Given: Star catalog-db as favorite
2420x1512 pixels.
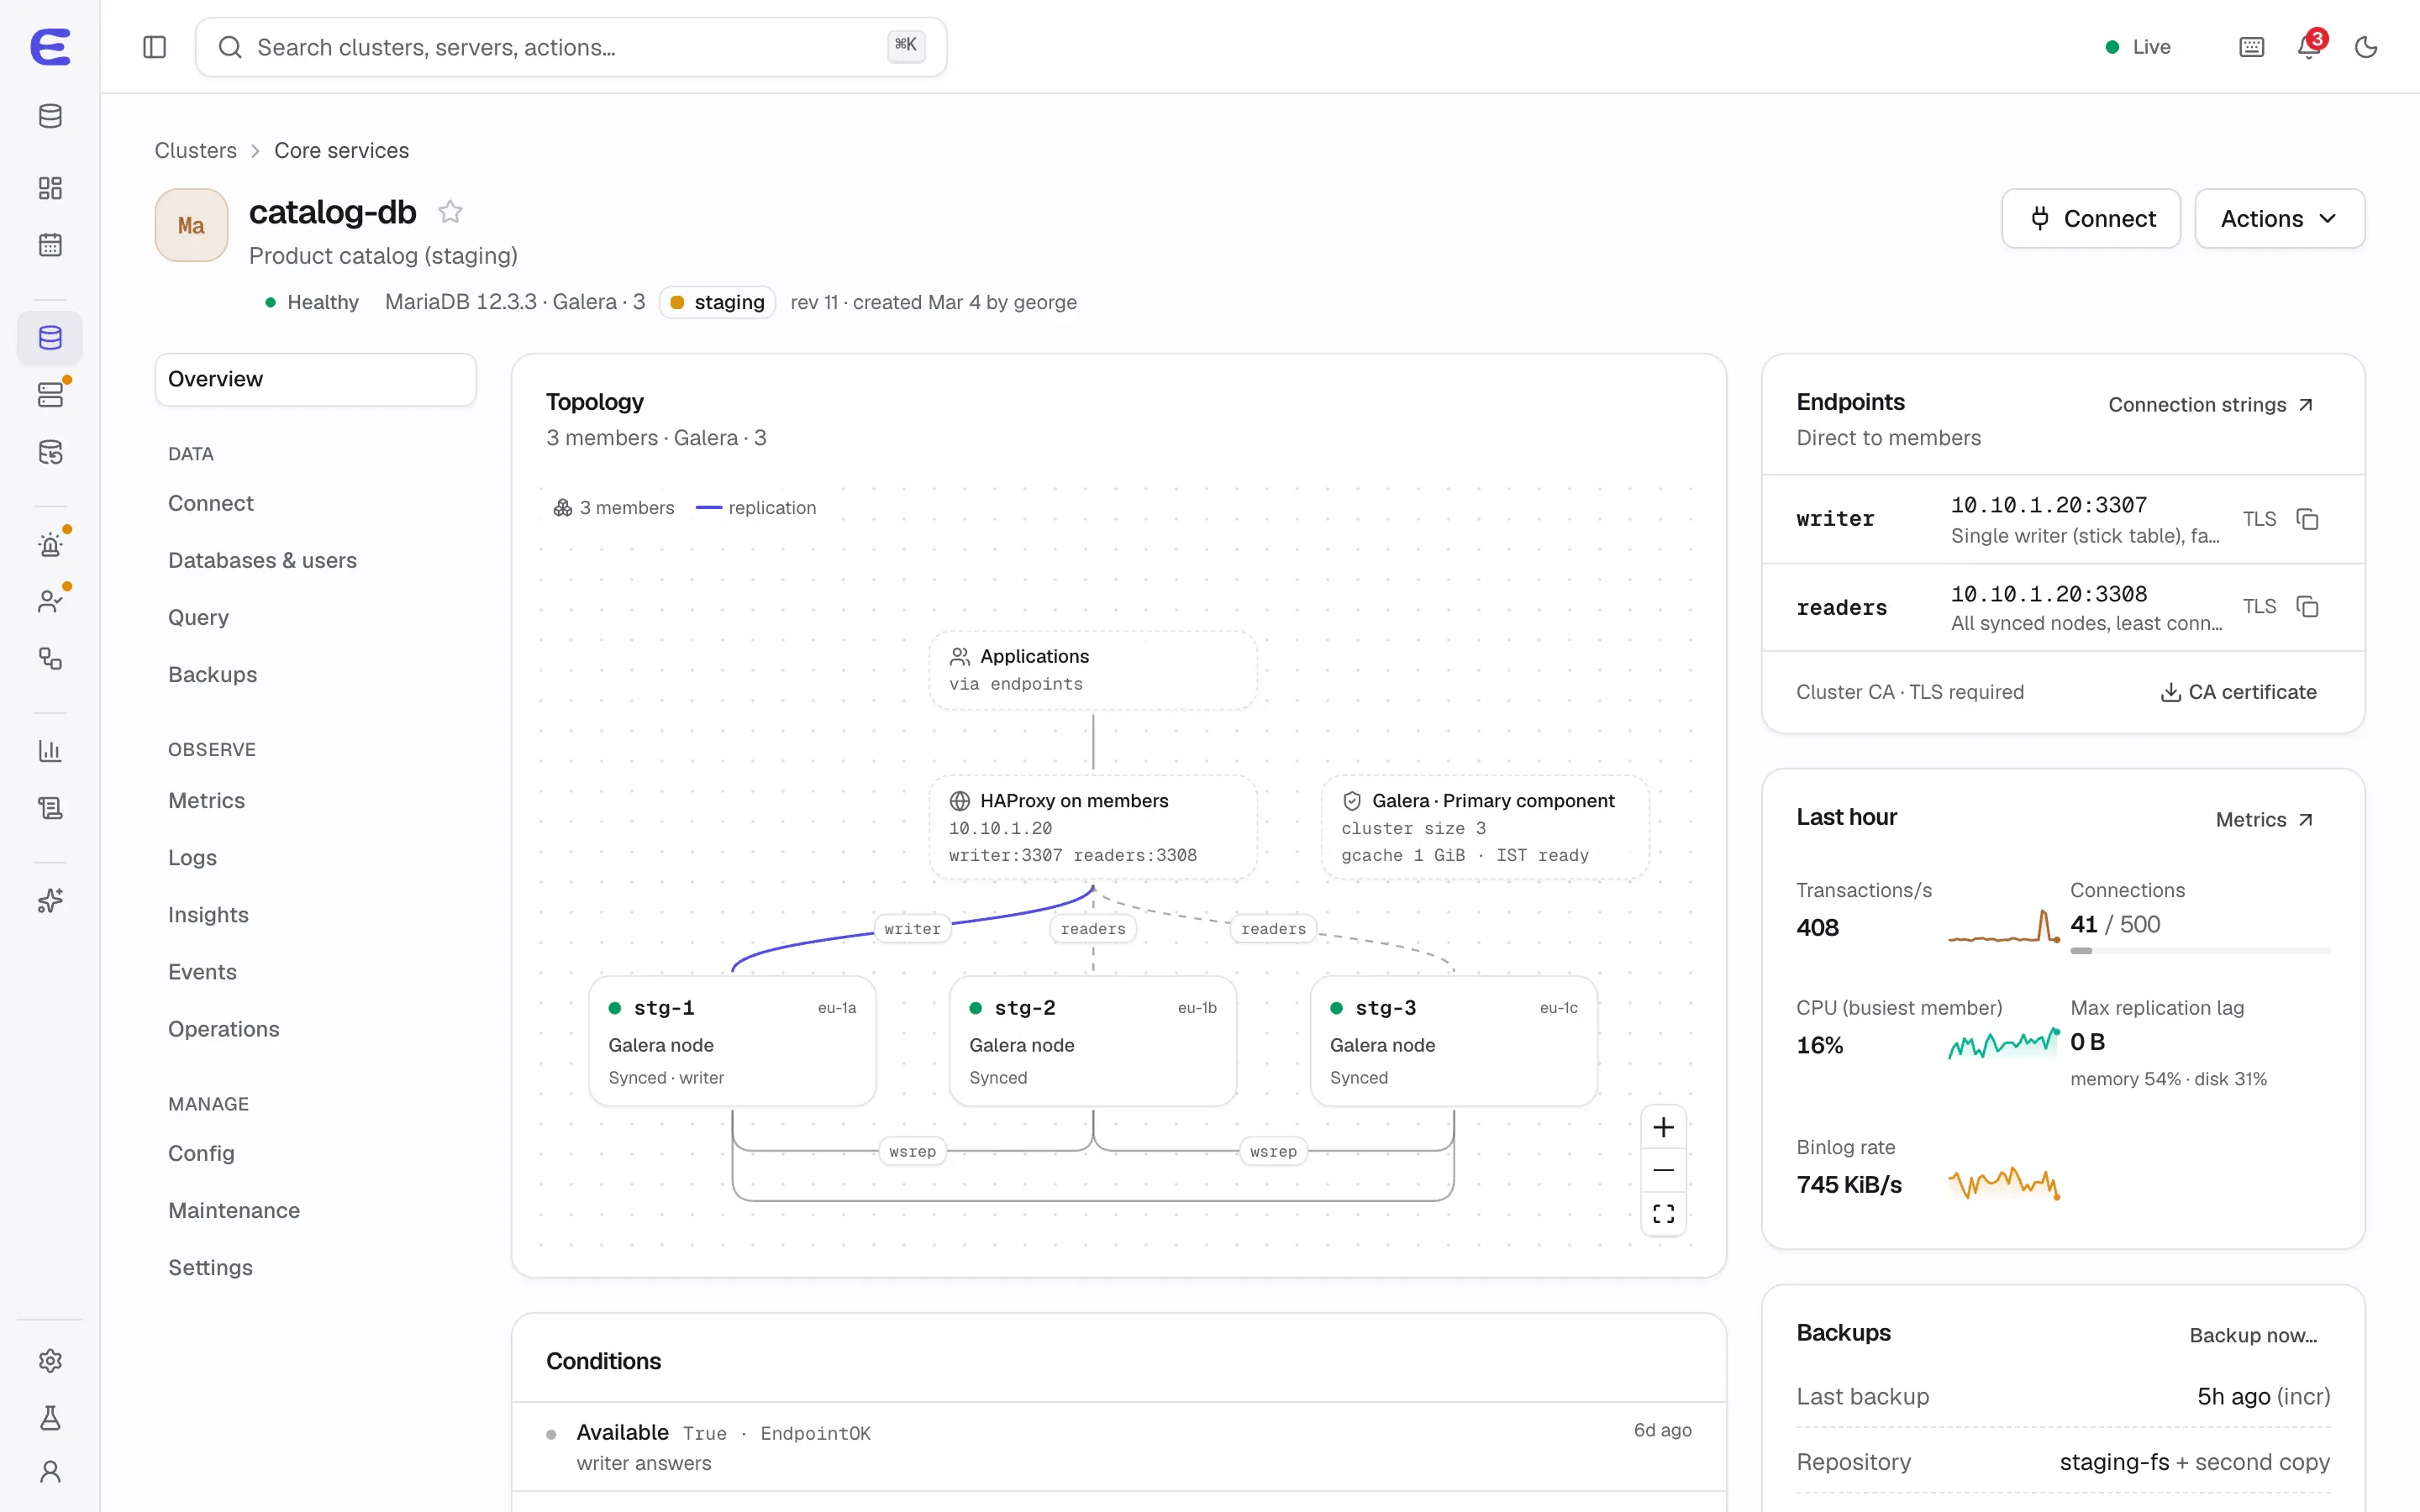Looking at the screenshot, I should click(x=450, y=212).
